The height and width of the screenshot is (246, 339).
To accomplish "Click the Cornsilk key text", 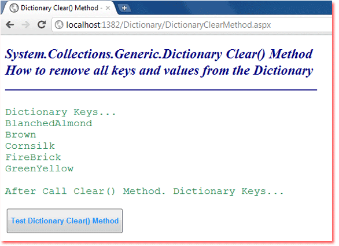I will click(x=30, y=146).
